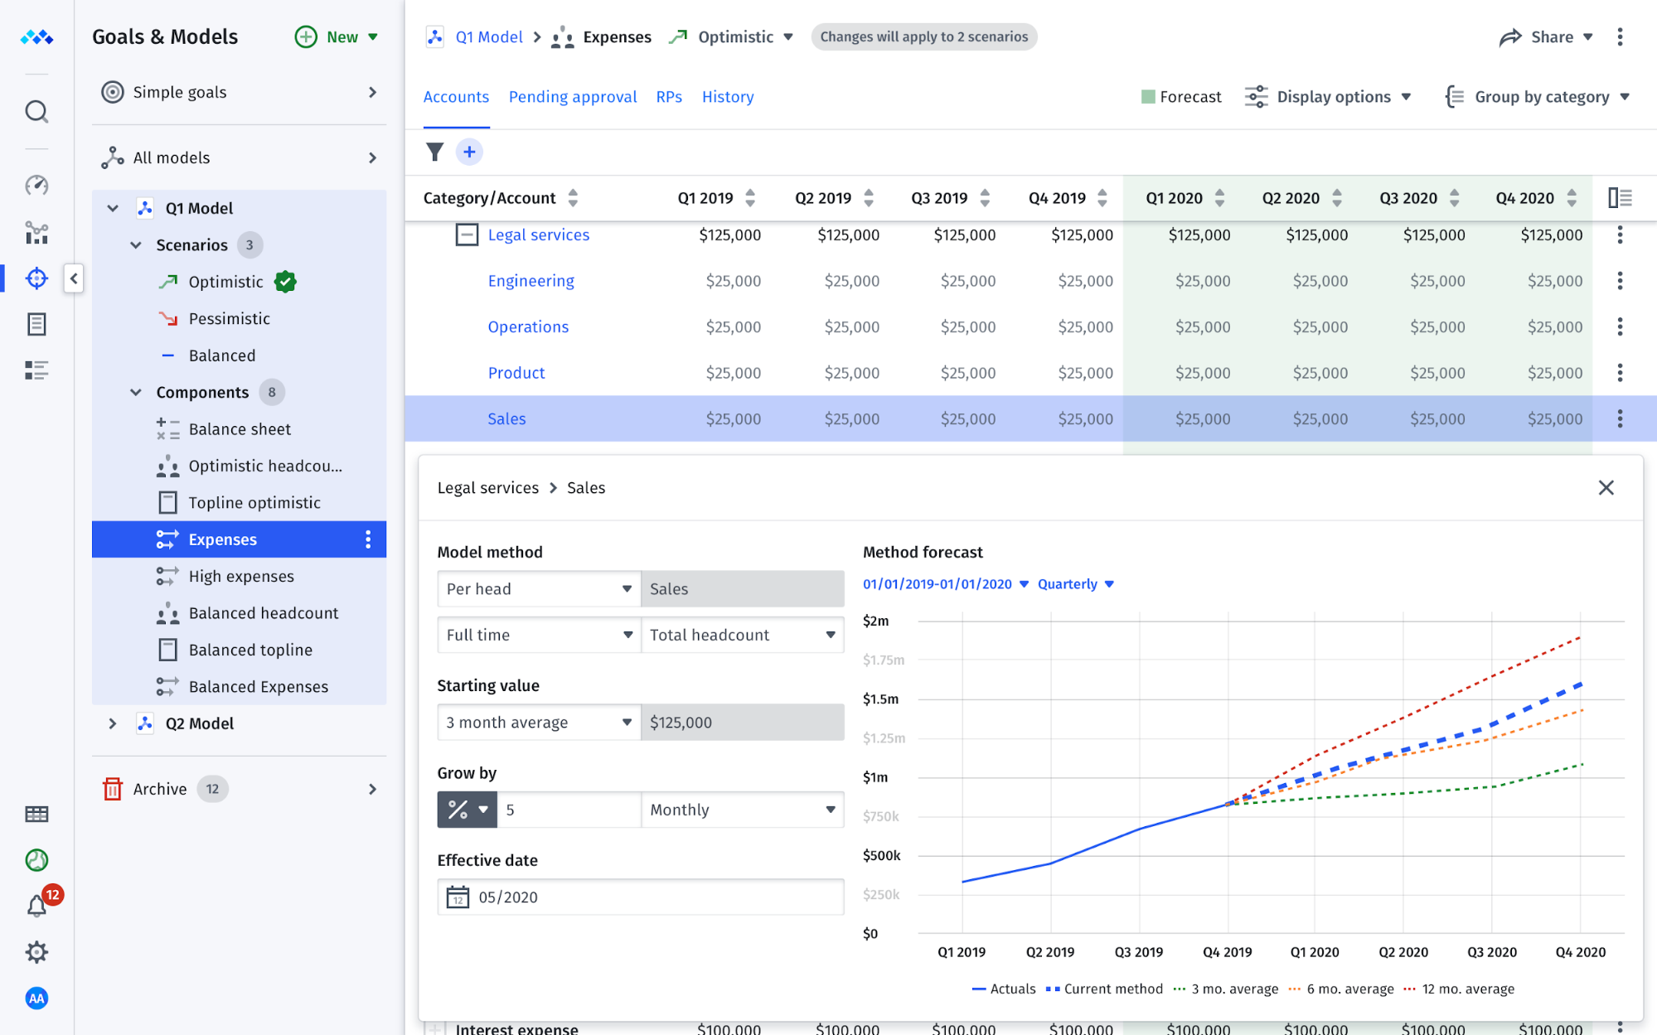
Task: Open the reports document icon in sidebar
Action: click(36, 323)
